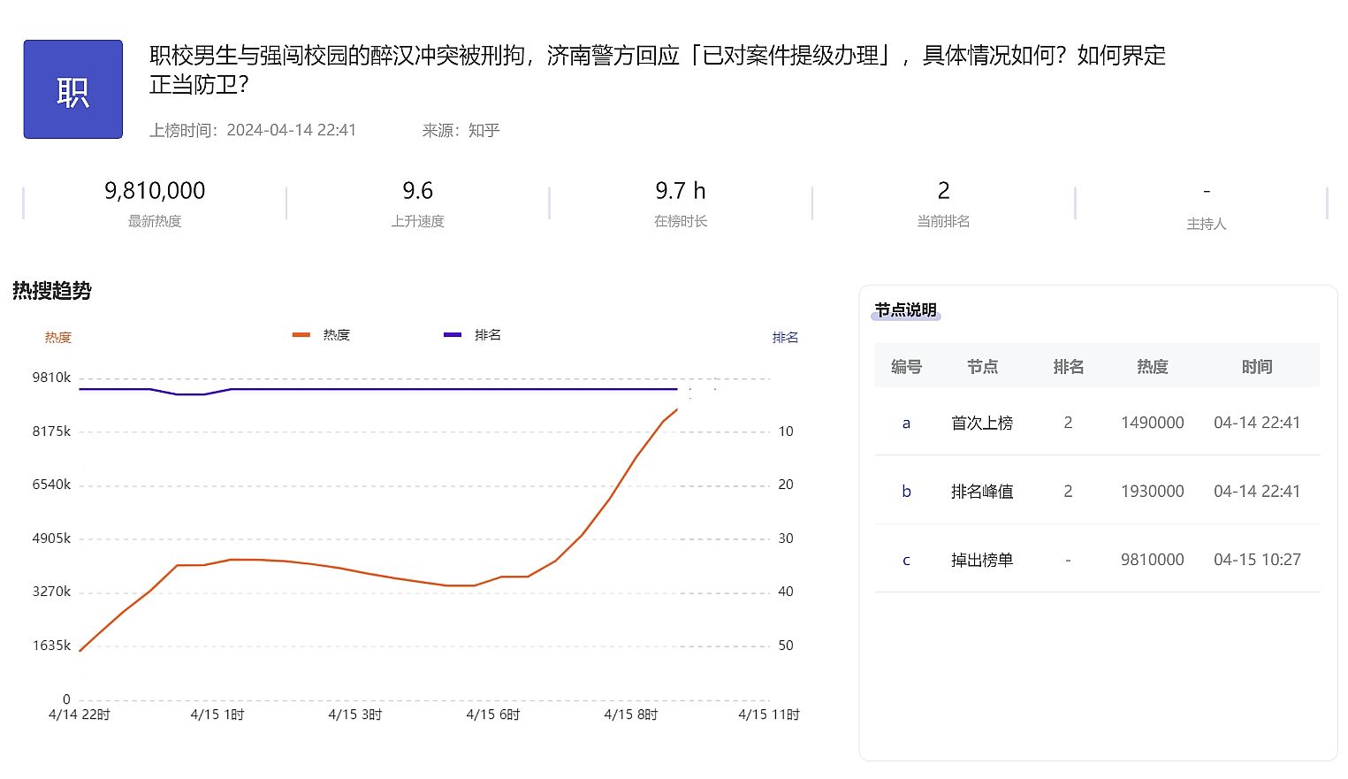The width and height of the screenshot is (1348, 779).
Task: Toggle the 排名 legend series
Action: [473, 335]
